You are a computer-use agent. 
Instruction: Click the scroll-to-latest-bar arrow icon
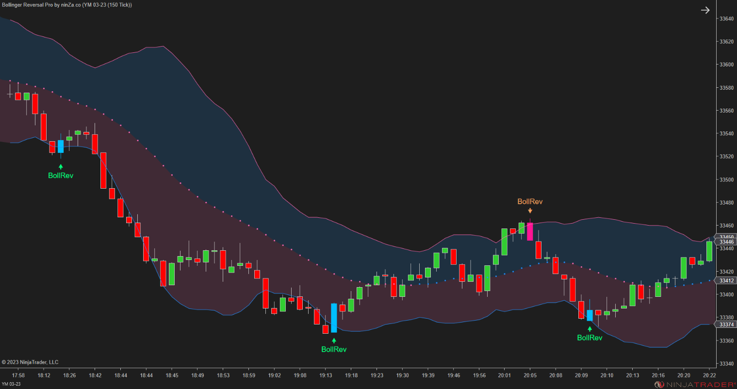(x=705, y=10)
